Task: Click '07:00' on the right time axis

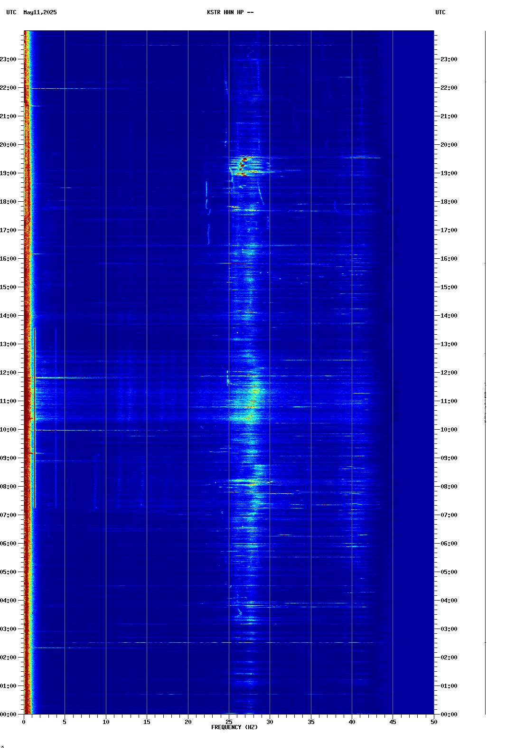Action: point(449,515)
